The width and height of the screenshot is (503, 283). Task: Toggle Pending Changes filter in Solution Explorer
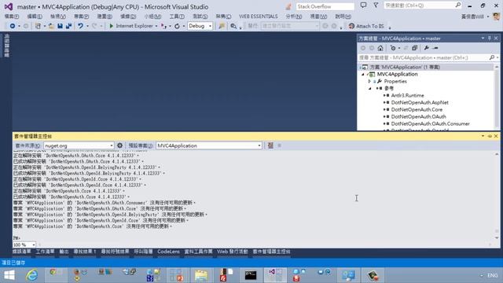tap(393, 48)
